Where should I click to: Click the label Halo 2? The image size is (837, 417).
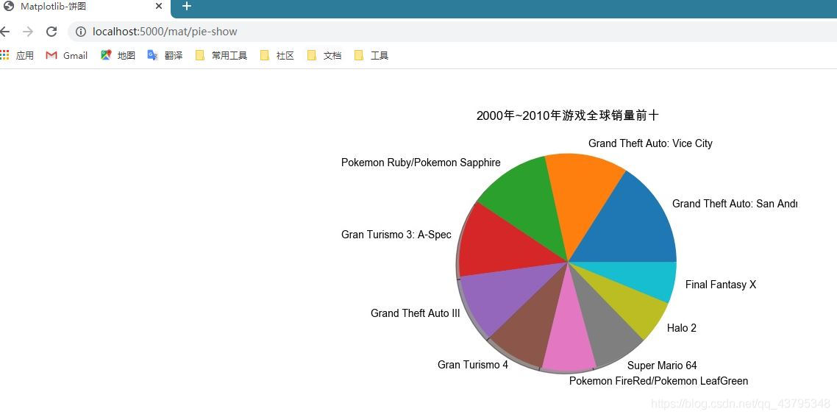point(682,328)
